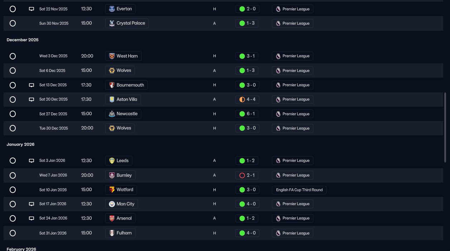The image size is (450, 251).
Task: Click the vertical scrollbar thumb
Action: 445,127
